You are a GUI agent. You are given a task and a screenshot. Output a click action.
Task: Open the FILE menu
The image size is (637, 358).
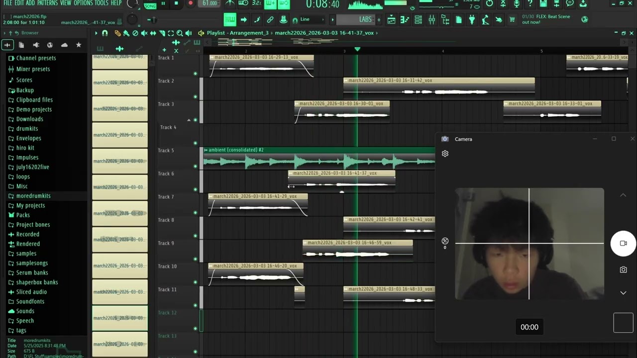tap(7, 3)
